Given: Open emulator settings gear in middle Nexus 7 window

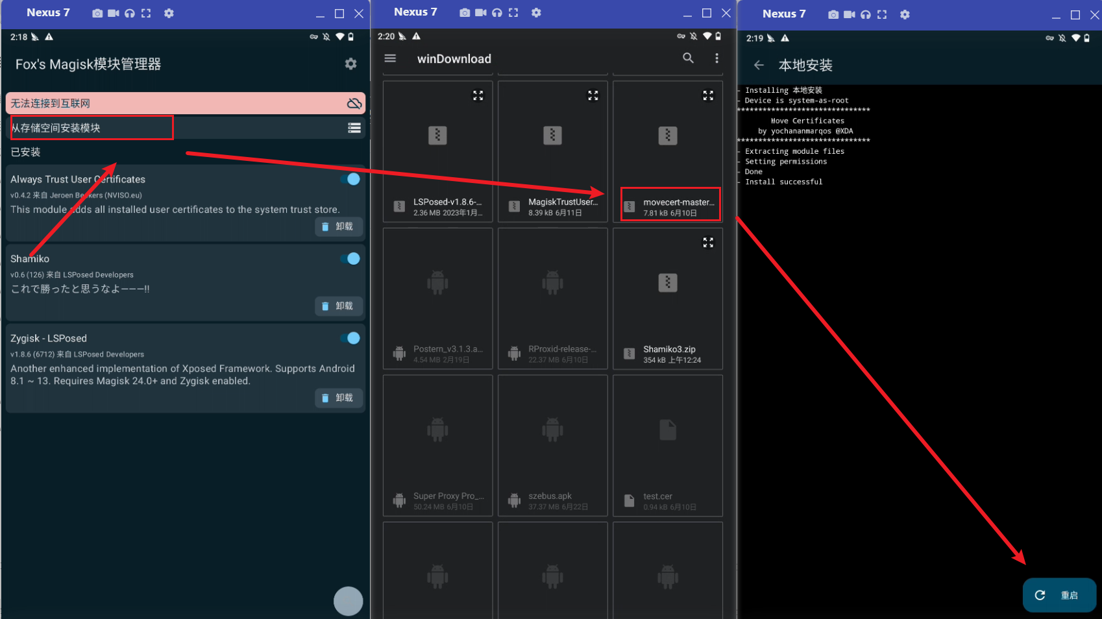Looking at the screenshot, I should coord(536,12).
